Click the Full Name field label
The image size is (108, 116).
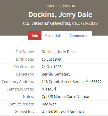coord(25,52)
